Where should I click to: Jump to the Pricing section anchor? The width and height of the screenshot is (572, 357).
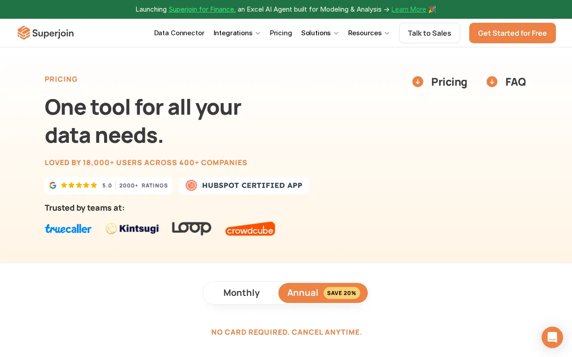(x=449, y=82)
